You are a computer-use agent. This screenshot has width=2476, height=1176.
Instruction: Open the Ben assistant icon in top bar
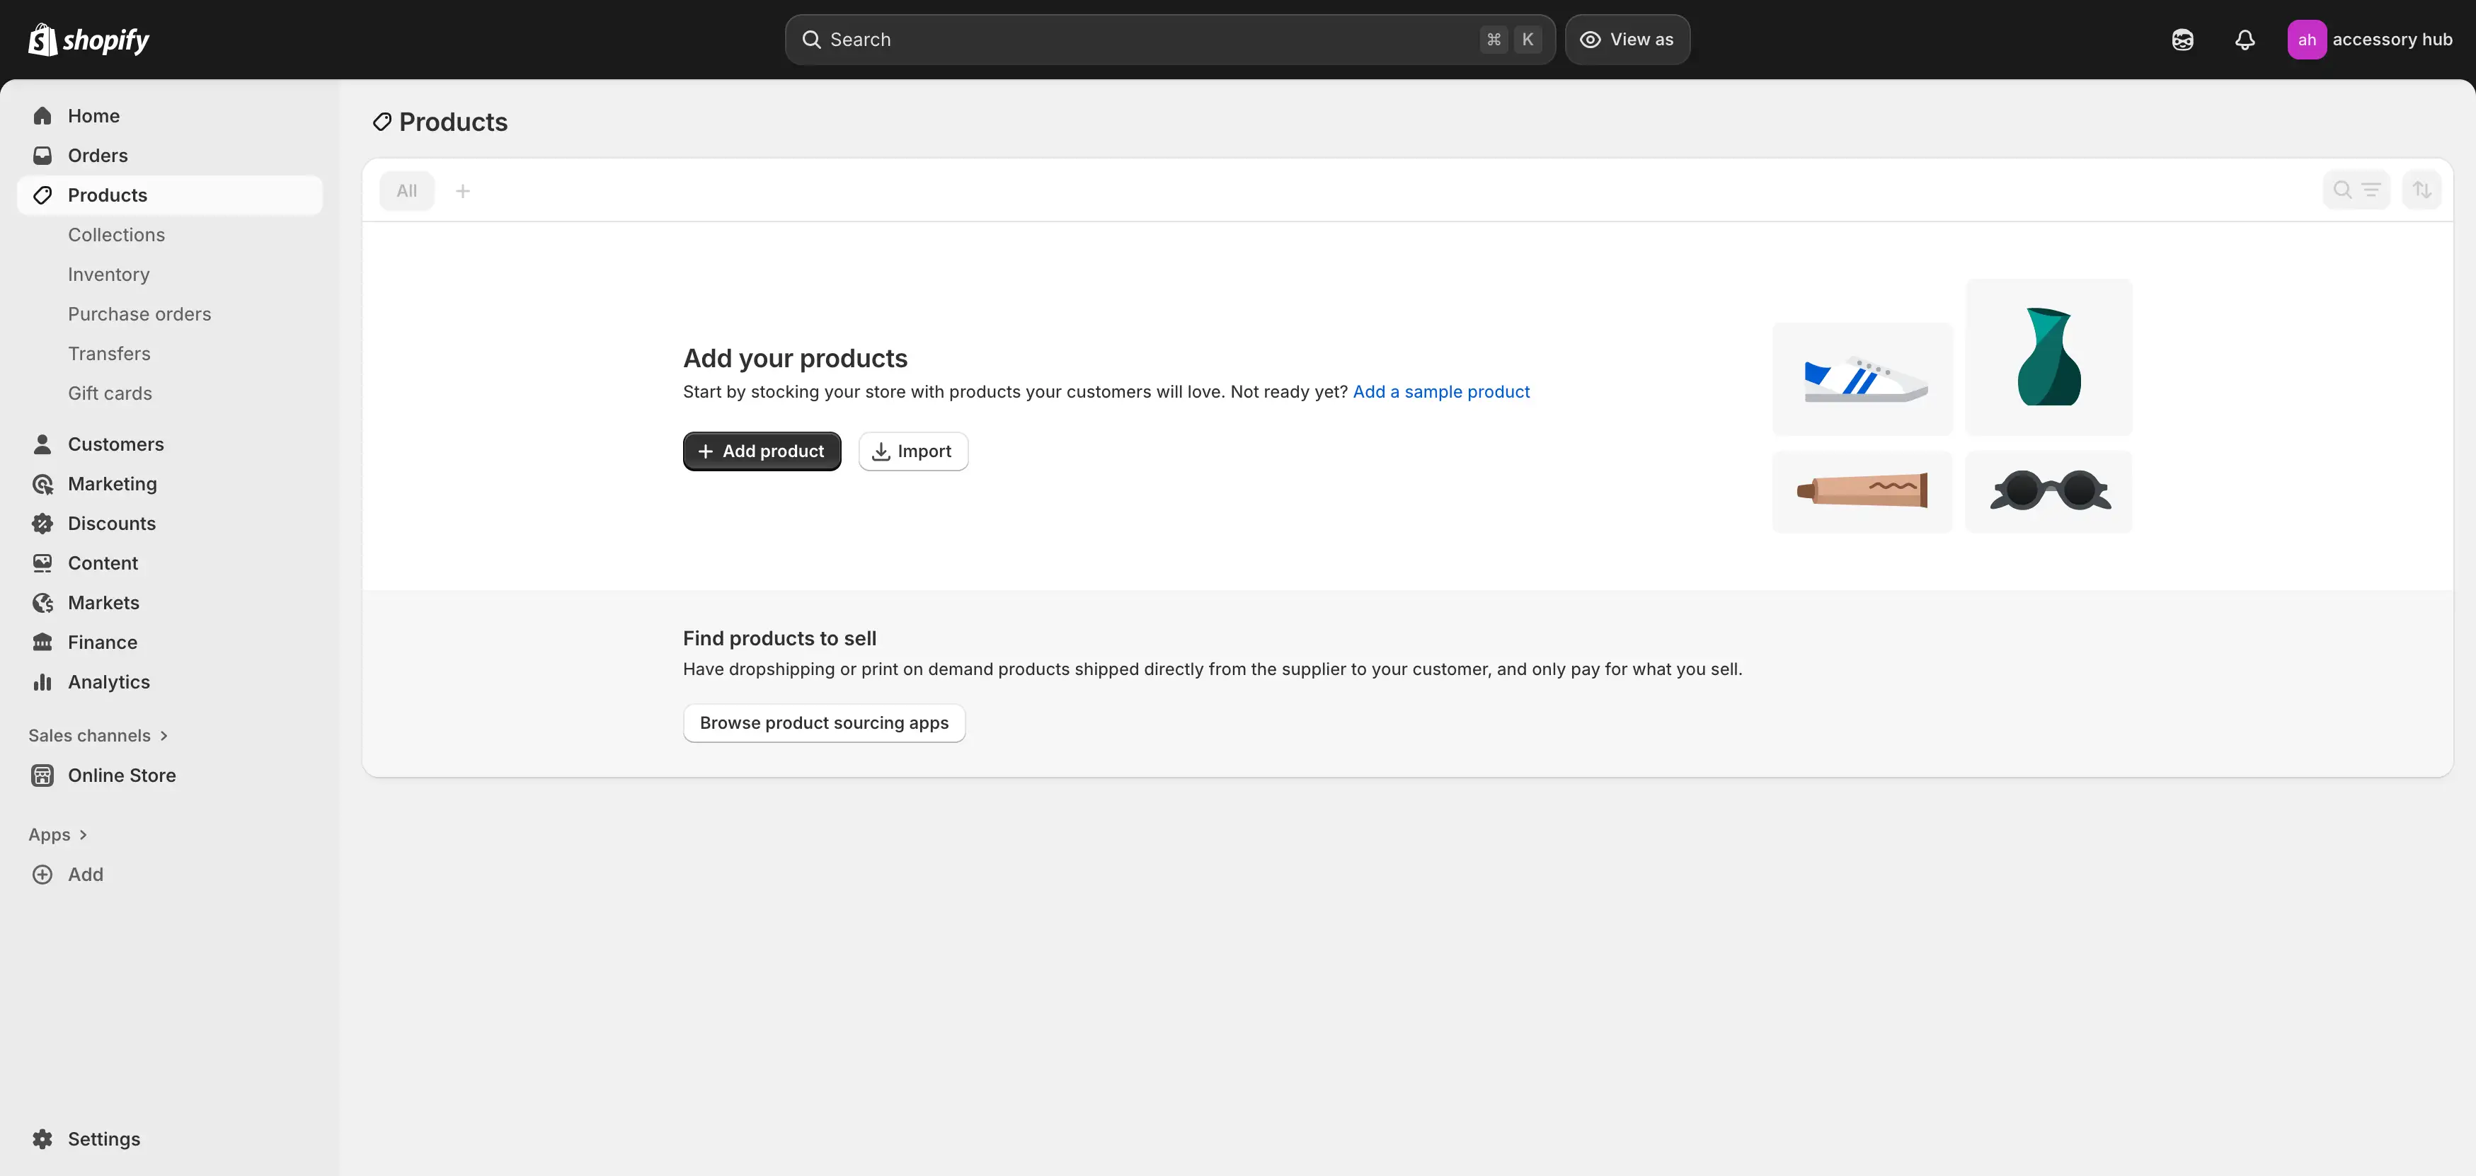[2183, 40]
